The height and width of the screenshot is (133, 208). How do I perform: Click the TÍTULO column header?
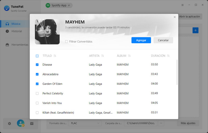click(47, 56)
